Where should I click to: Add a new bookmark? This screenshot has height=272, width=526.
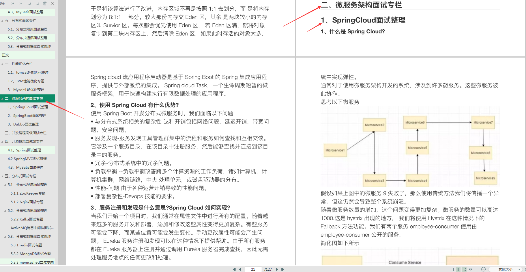pyautogui.click(x=29, y=3)
